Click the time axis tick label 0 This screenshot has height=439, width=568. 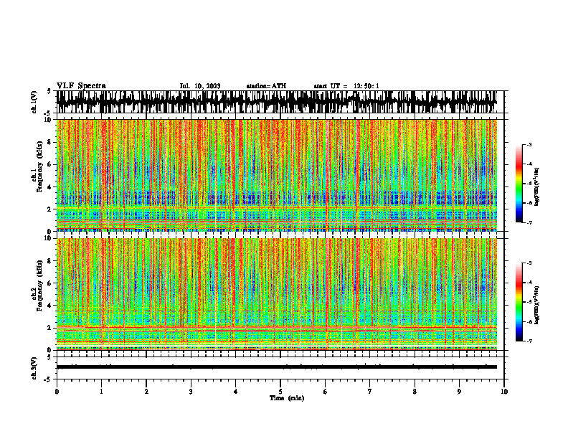pyautogui.click(x=57, y=392)
